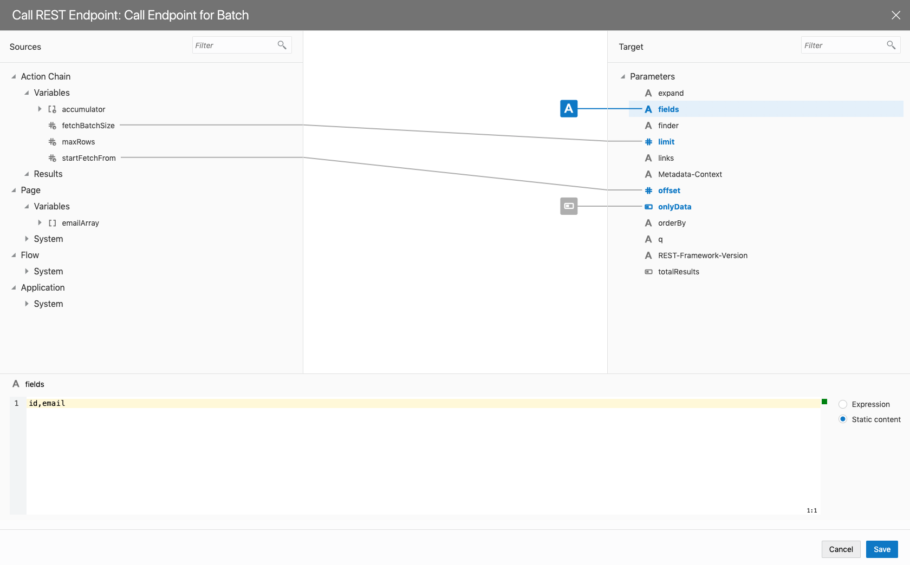Image resolution: width=910 pixels, height=565 pixels.
Task: Click the boolean icon beside totalResults
Action: tap(648, 272)
